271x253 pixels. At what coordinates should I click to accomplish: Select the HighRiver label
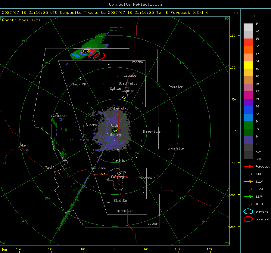[x=125, y=211]
